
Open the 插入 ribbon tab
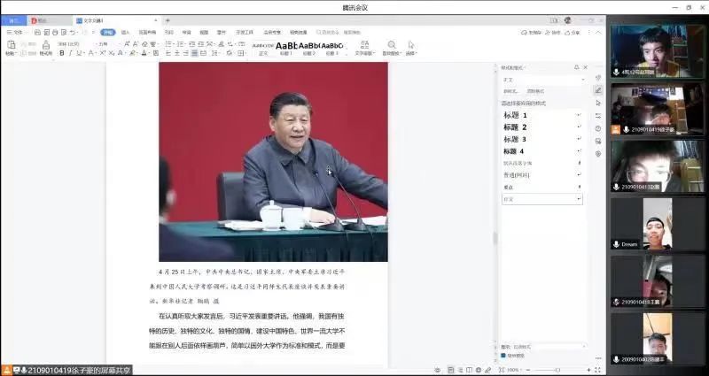click(x=125, y=32)
